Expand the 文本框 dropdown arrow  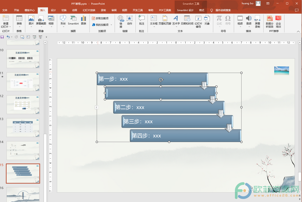(x=154, y=27)
